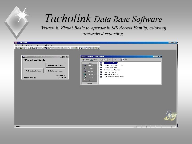
Task: Select the Driver Data Subform entry
Action: tap(112, 70)
